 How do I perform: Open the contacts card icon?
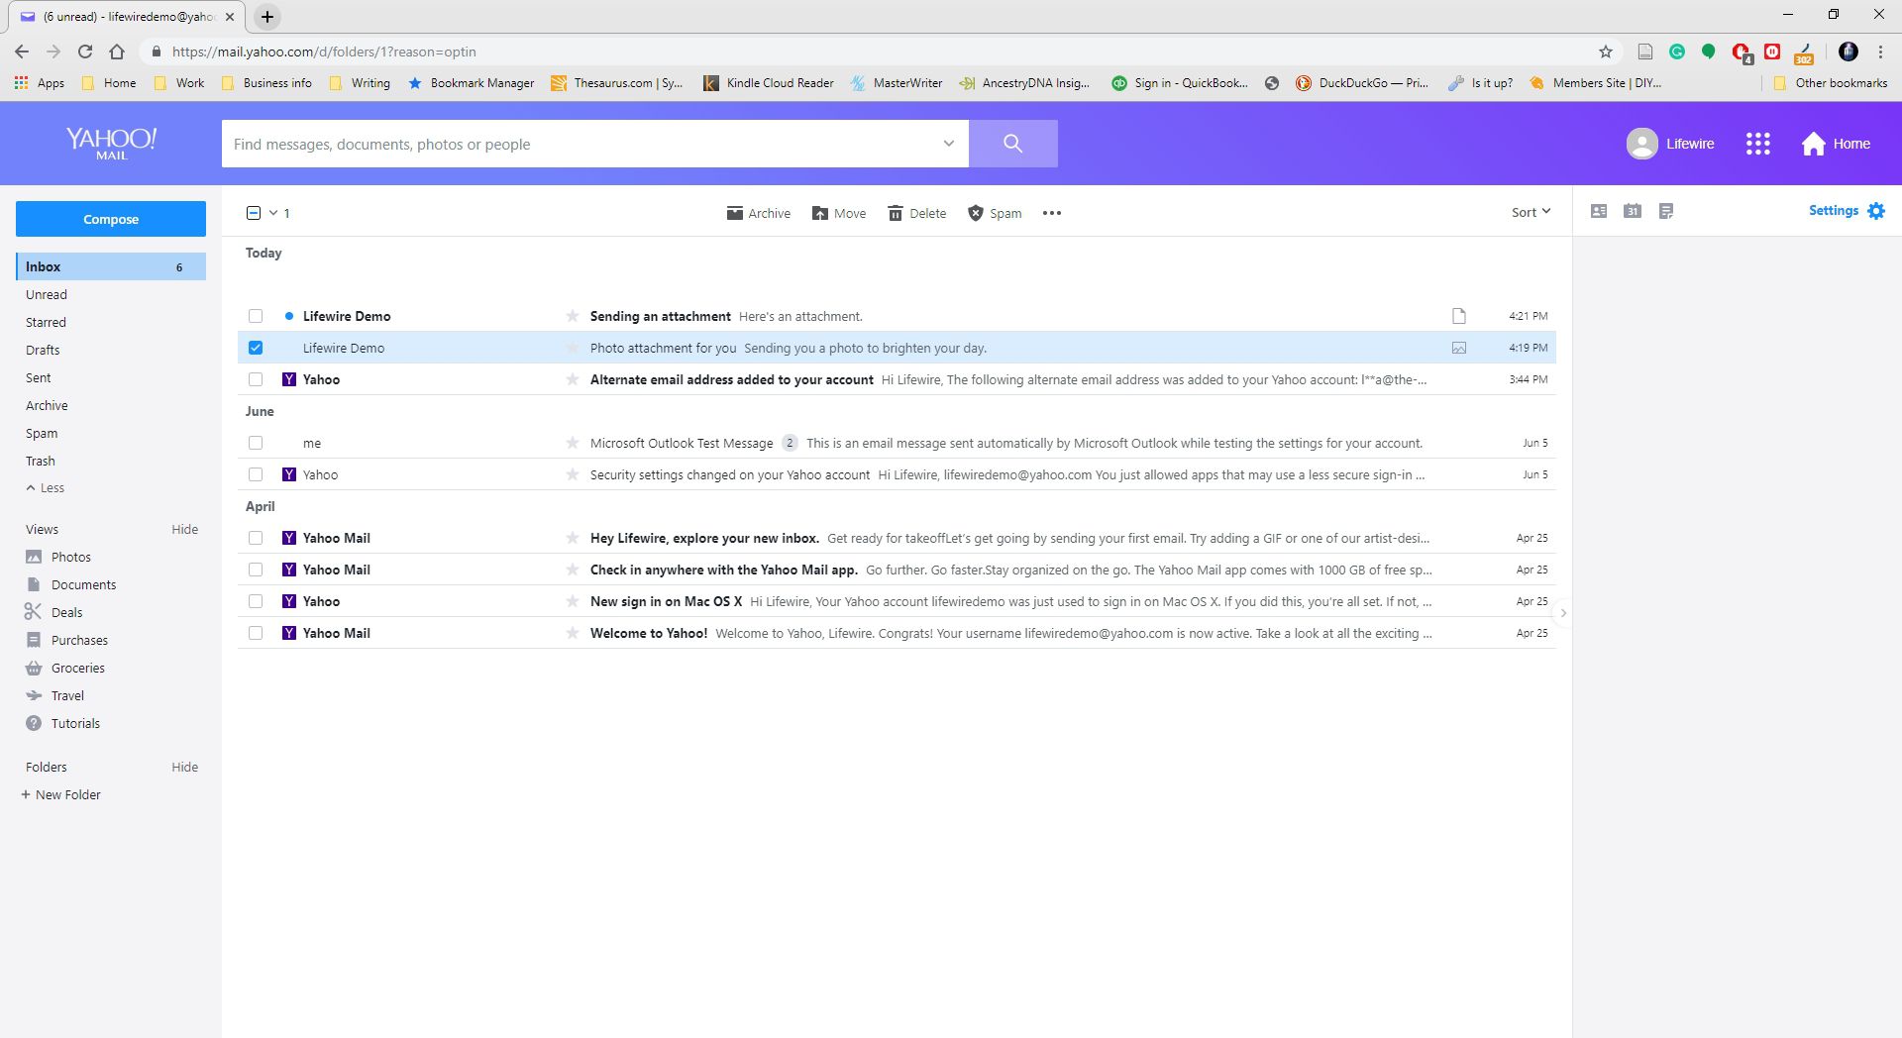(x=1599, y=211)
